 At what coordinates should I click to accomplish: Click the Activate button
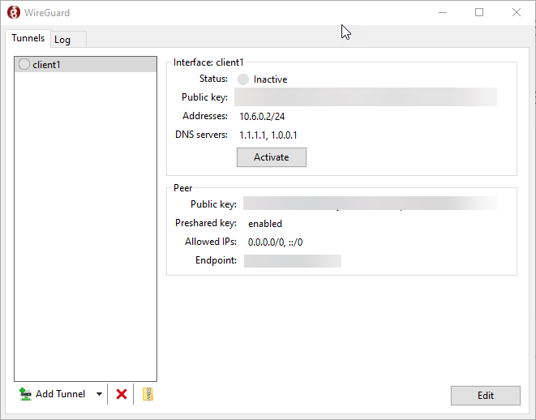point(272,157)
